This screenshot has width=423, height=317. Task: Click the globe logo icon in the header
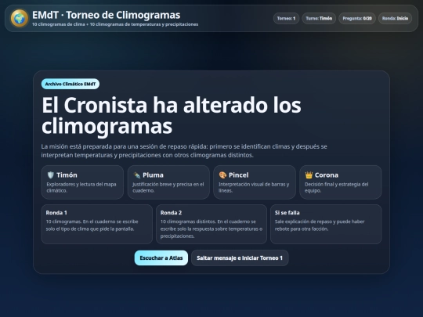(x=20, y=18)
